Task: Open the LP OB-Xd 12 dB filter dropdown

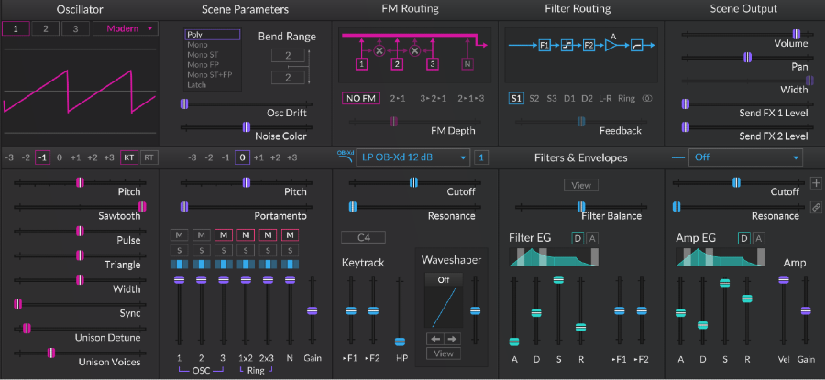Action: point(412,157)
